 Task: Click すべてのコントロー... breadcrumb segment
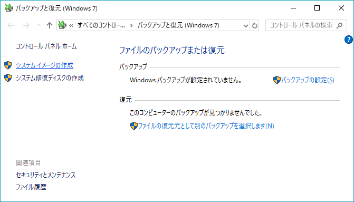click(x=101, y=25)
